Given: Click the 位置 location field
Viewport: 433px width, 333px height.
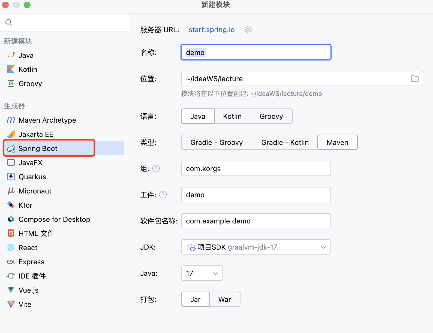Looking at the screenshot, I should [x=302, y=78].
